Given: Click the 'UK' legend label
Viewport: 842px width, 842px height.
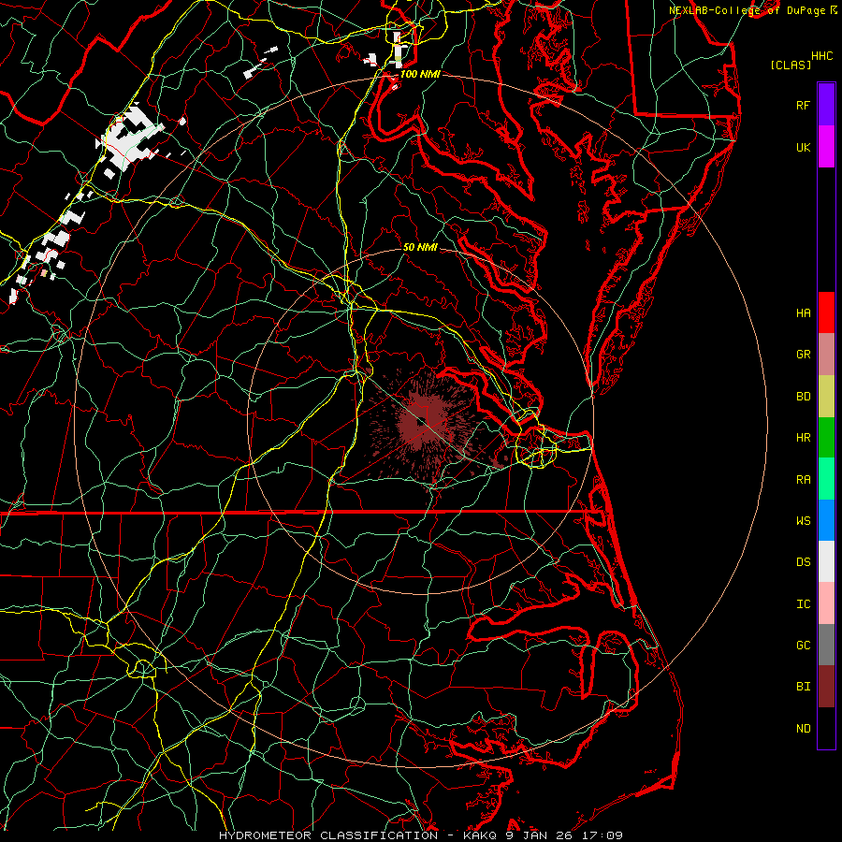Looking at the screenshot, I should pos(803,147).
